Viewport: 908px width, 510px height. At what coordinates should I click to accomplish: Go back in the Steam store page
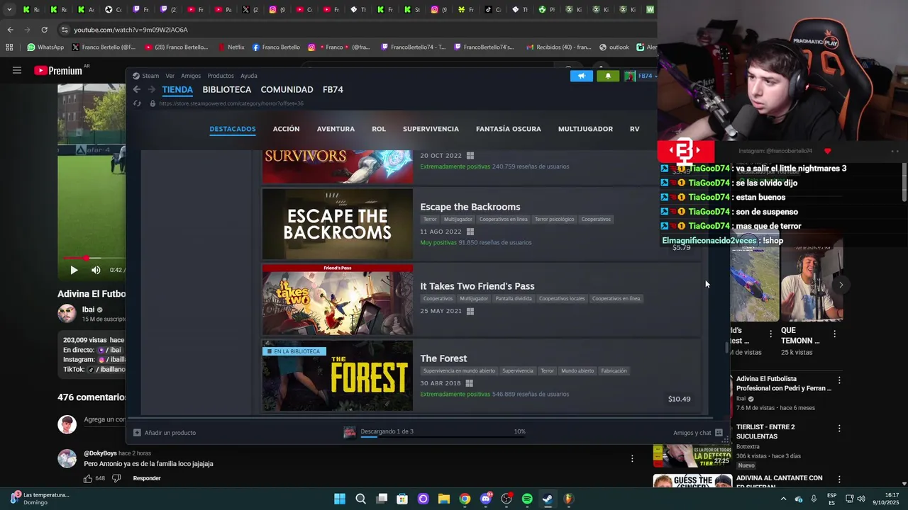136,90
